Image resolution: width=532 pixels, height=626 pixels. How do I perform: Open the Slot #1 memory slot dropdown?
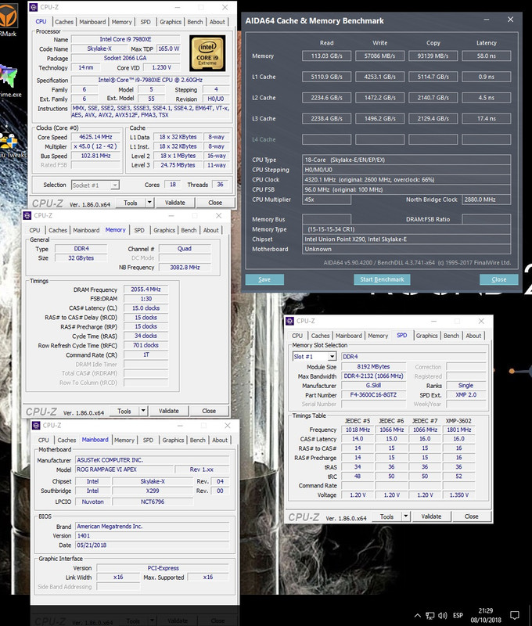315,357
